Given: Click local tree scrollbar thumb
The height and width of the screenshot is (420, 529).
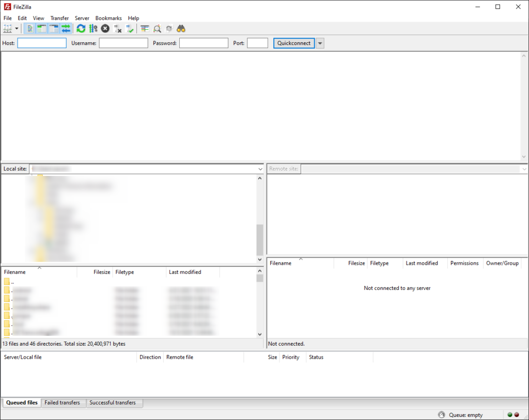Looking at the screenshot, I should 260,240.
